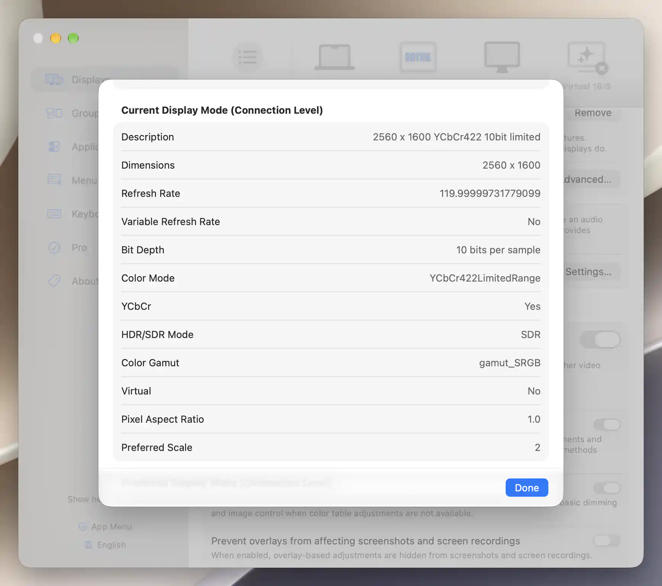Click the Preferred Scale label
Screen dimensions: 662x586
pos(157,448)
